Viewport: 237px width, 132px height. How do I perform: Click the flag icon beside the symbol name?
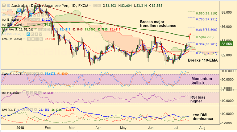point(9,6)
